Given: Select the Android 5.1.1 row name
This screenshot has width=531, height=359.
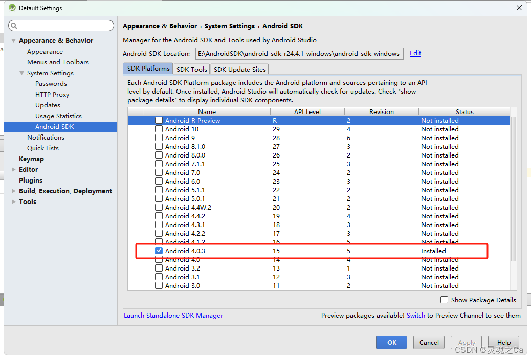Looking at the screenshot, I should 185,190.
